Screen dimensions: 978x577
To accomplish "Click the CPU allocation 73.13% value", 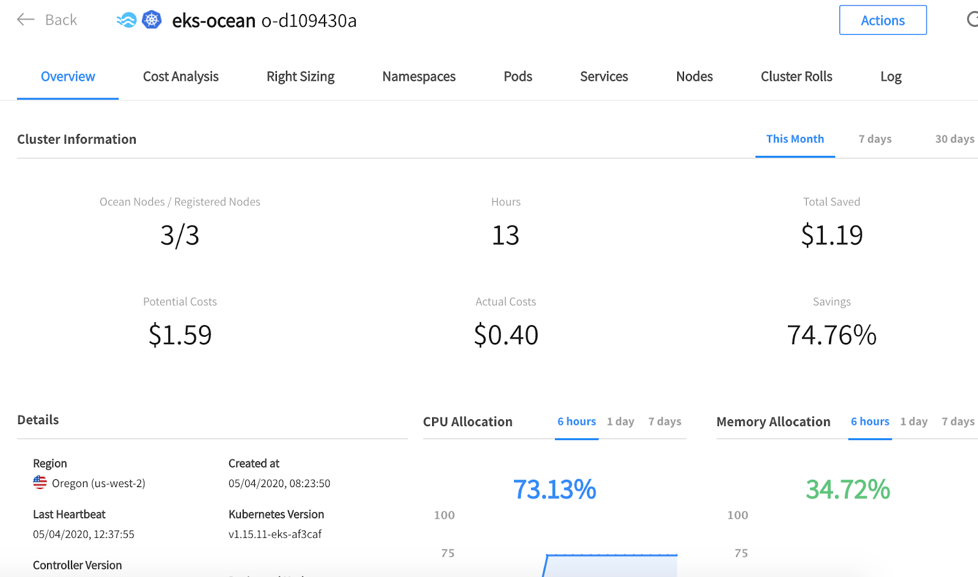I will point(554,489).
